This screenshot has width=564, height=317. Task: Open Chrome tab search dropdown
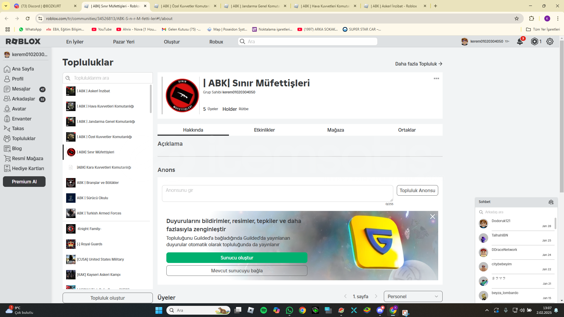pyautogui.click(x=6, y=6)
